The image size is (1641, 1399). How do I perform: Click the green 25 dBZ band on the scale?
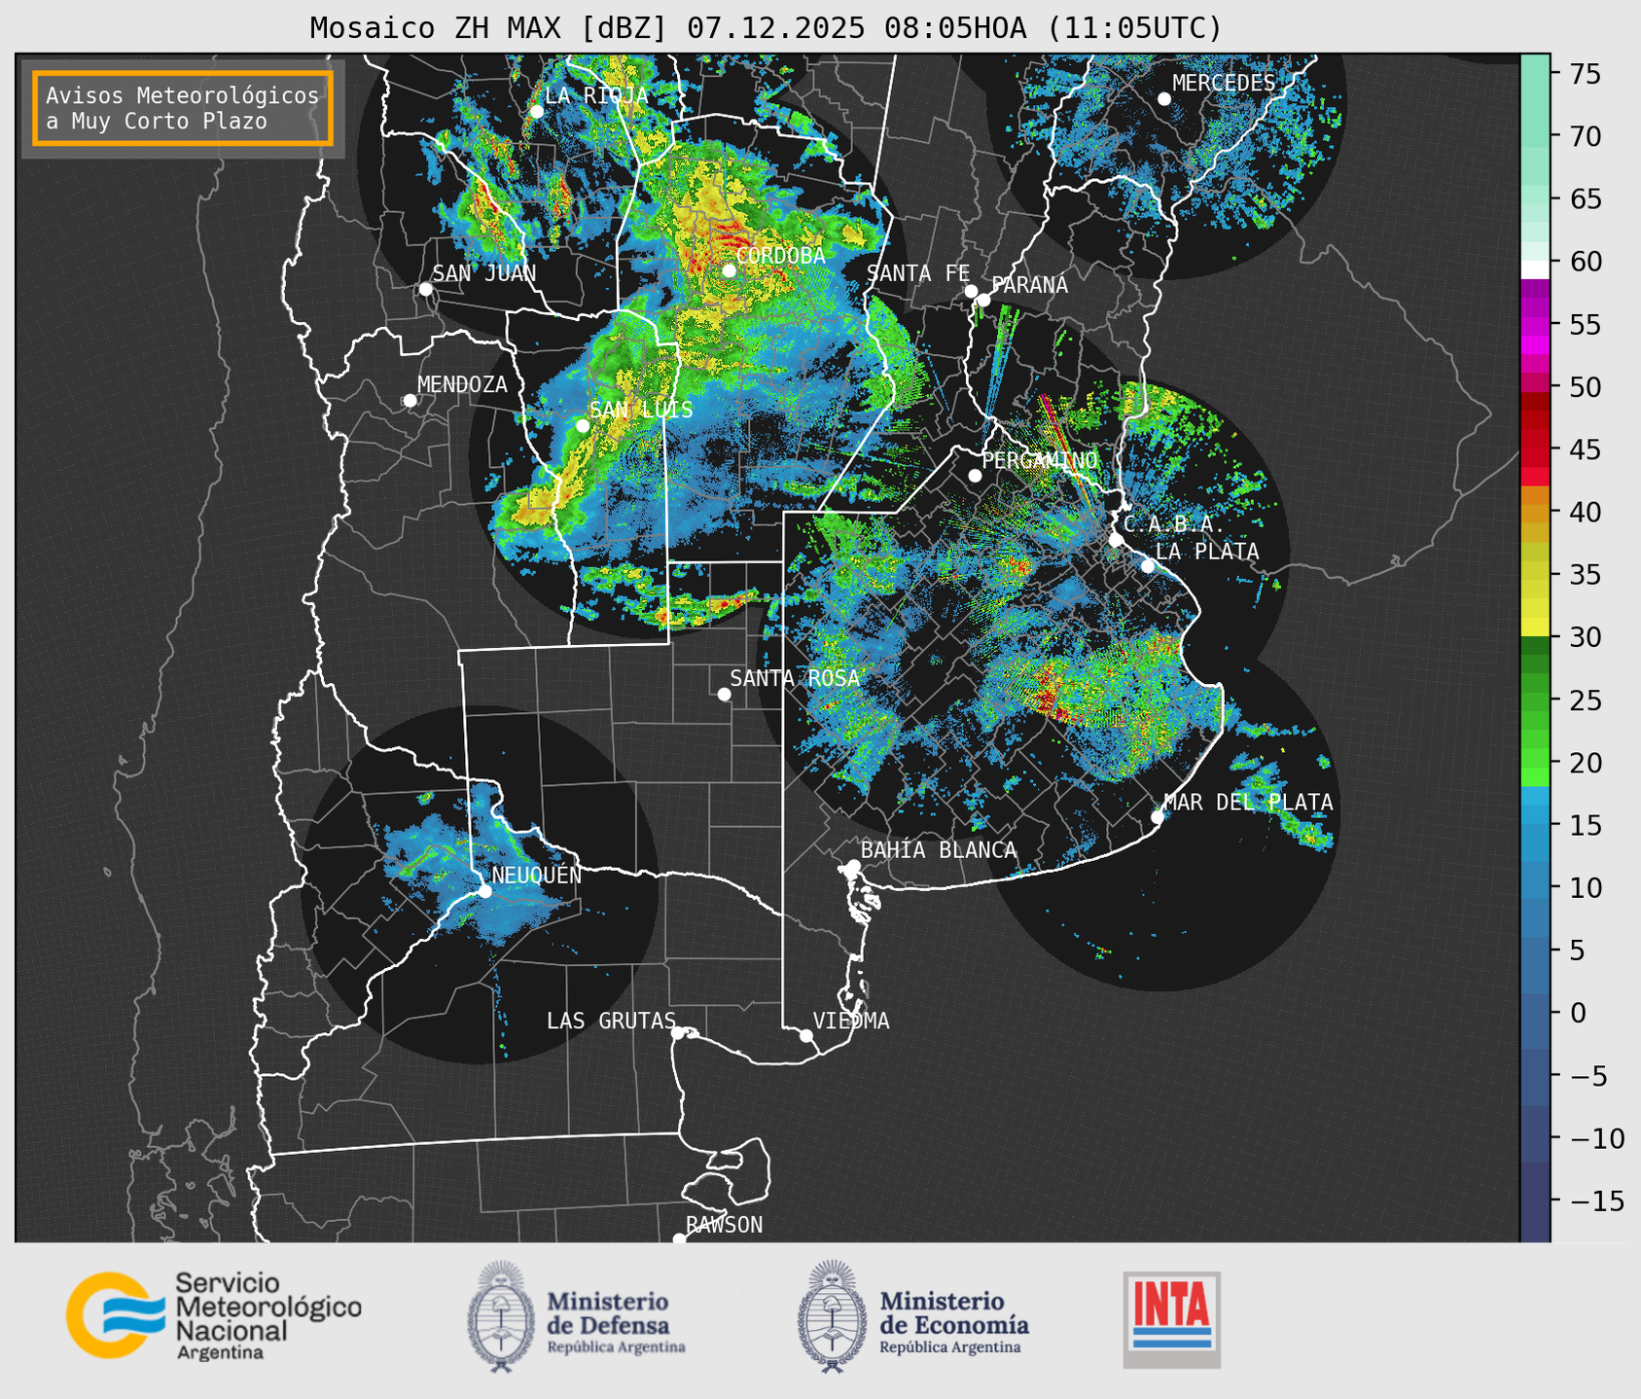[x=1535, y=699]
